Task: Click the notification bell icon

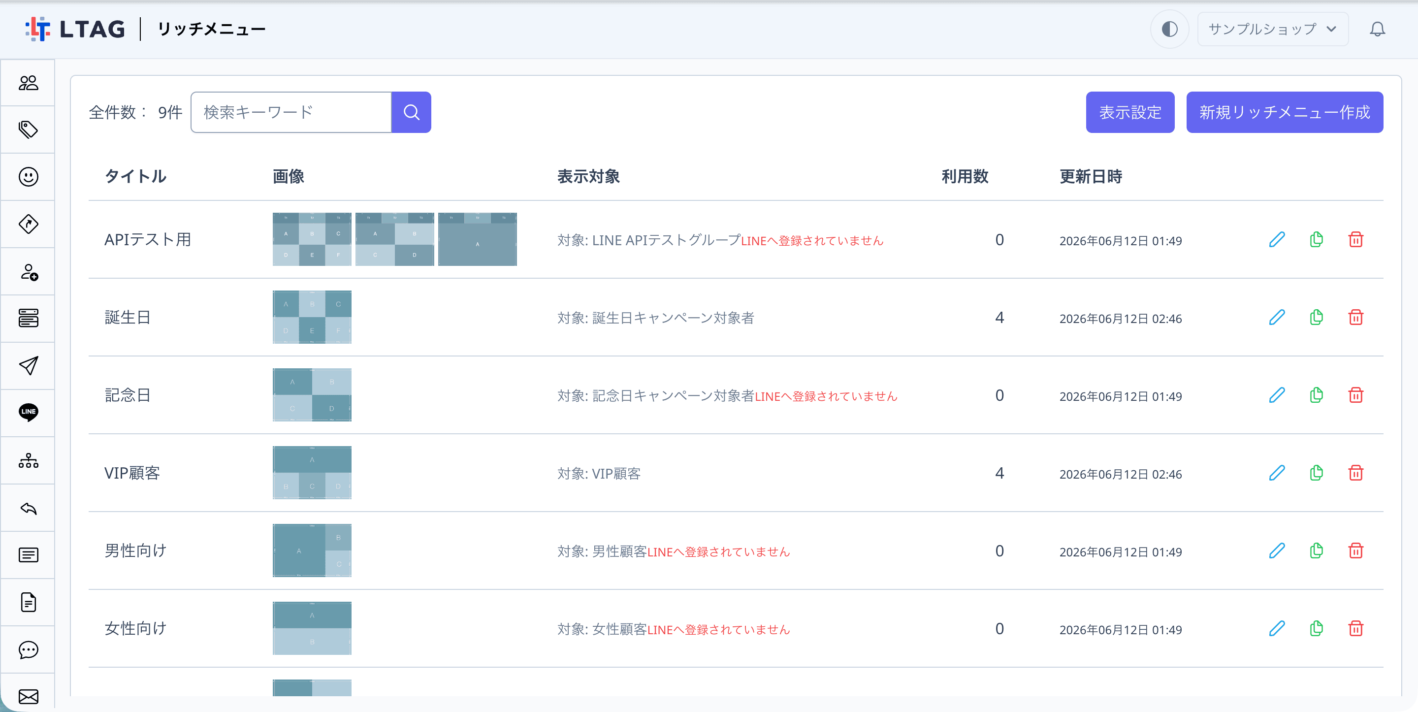Action: click(x=1377, y=29)
